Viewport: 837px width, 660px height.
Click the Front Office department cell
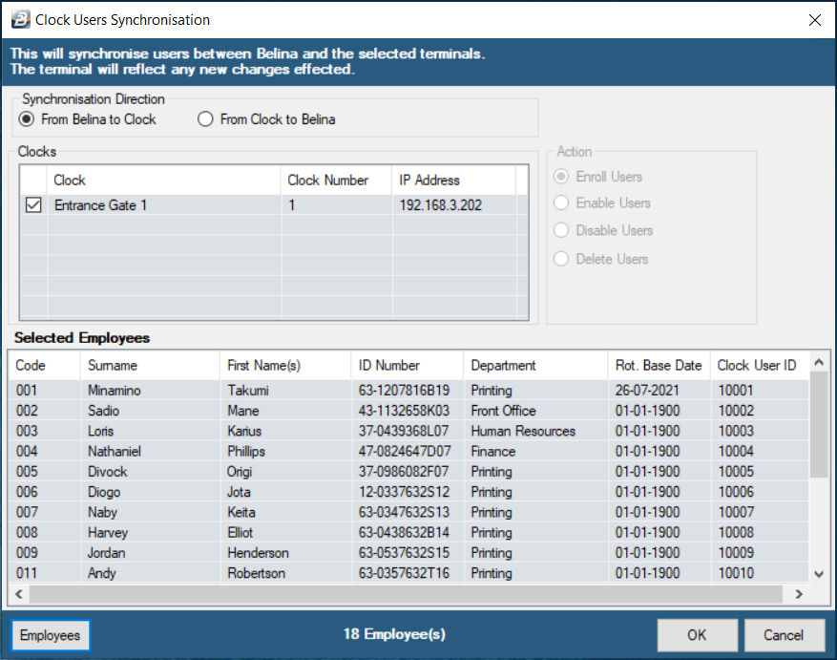click(503, 411)
